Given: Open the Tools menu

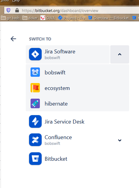Looking at the screenshot, I should 4,1.
